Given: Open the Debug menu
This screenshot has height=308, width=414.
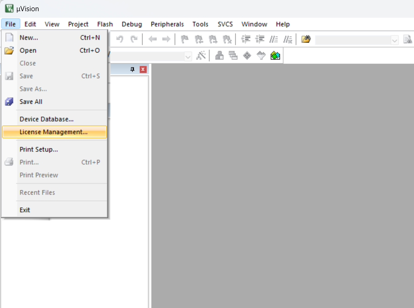Looking at the screenshot, I should pyautogui.click(x=132, y=24).
